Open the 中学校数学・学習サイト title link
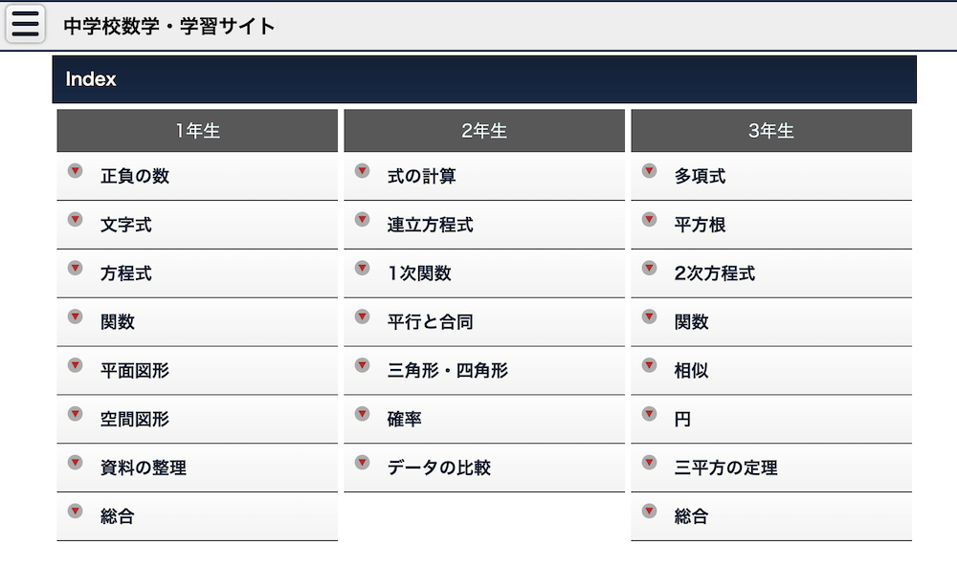The image size is (957, 566). pyautogui.click(x=169, y=26)
